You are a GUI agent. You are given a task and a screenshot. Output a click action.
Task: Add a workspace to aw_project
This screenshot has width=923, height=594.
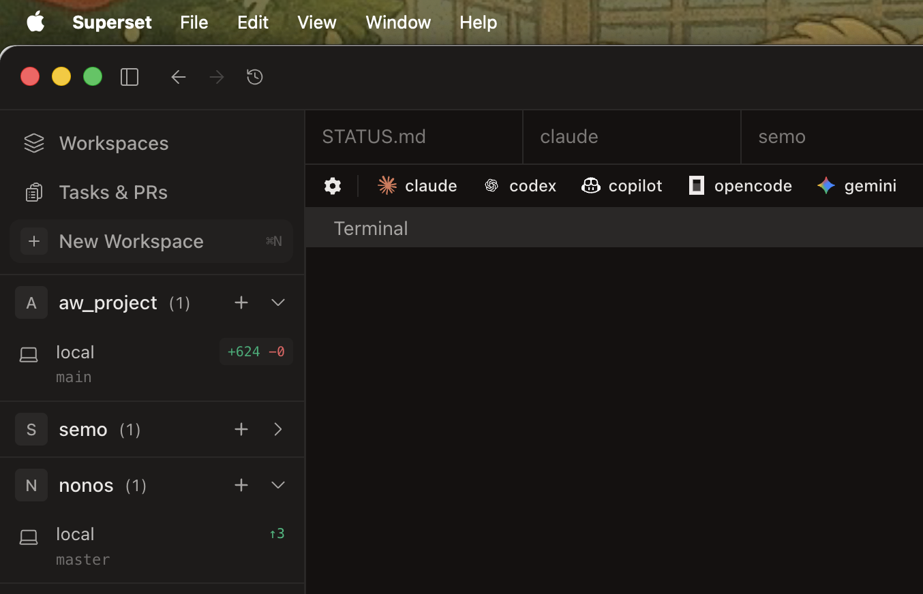tap(241, 302)
